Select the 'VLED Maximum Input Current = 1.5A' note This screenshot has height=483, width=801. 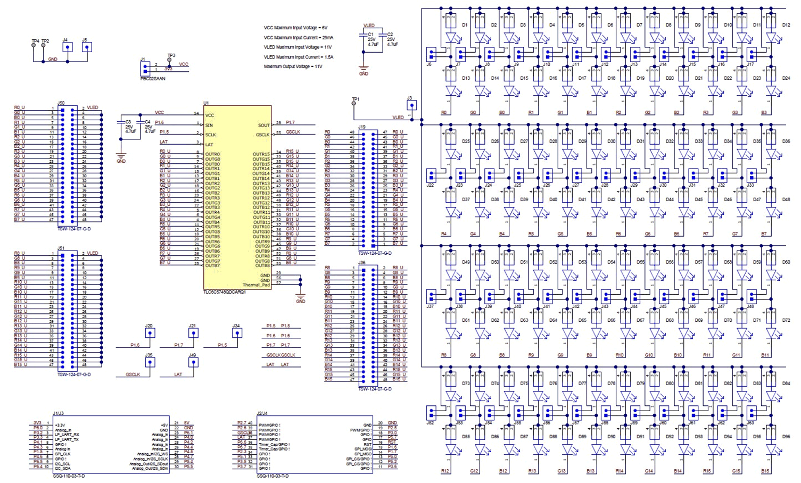click(299, 57)
